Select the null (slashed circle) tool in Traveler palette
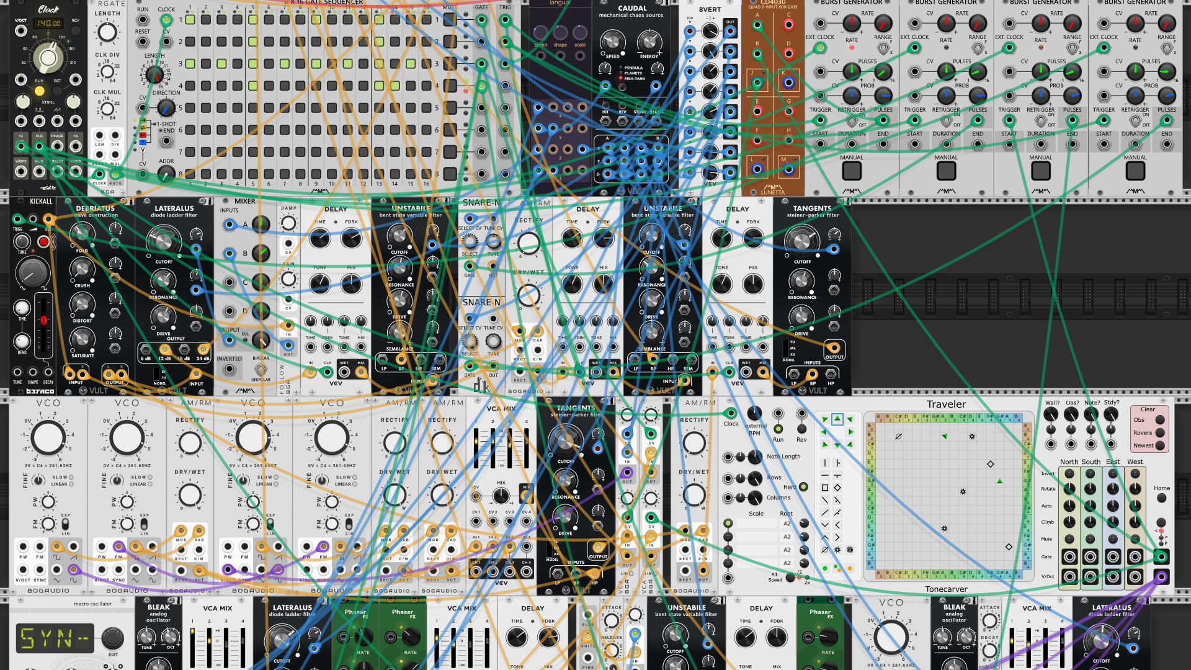1191x670 pixels. point(825,550)
